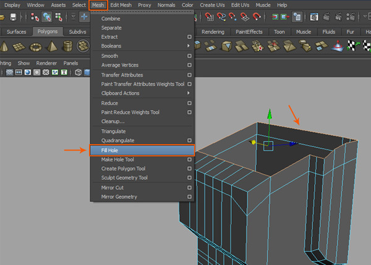The image size is (371, 265).
Task: Click the yellow X-axis manipulator handle
Action: point(253,142)
